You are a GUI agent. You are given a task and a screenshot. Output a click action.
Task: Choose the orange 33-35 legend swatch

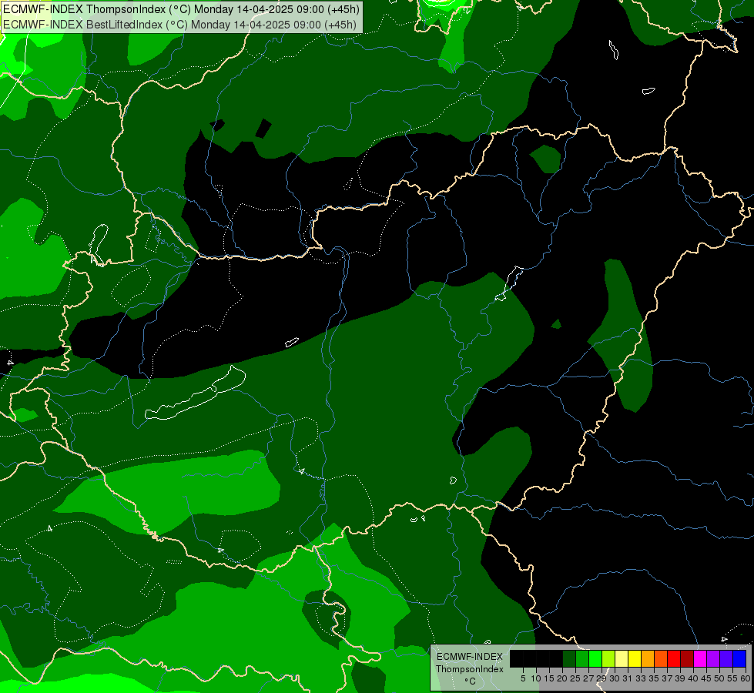(x=648, y=658)
